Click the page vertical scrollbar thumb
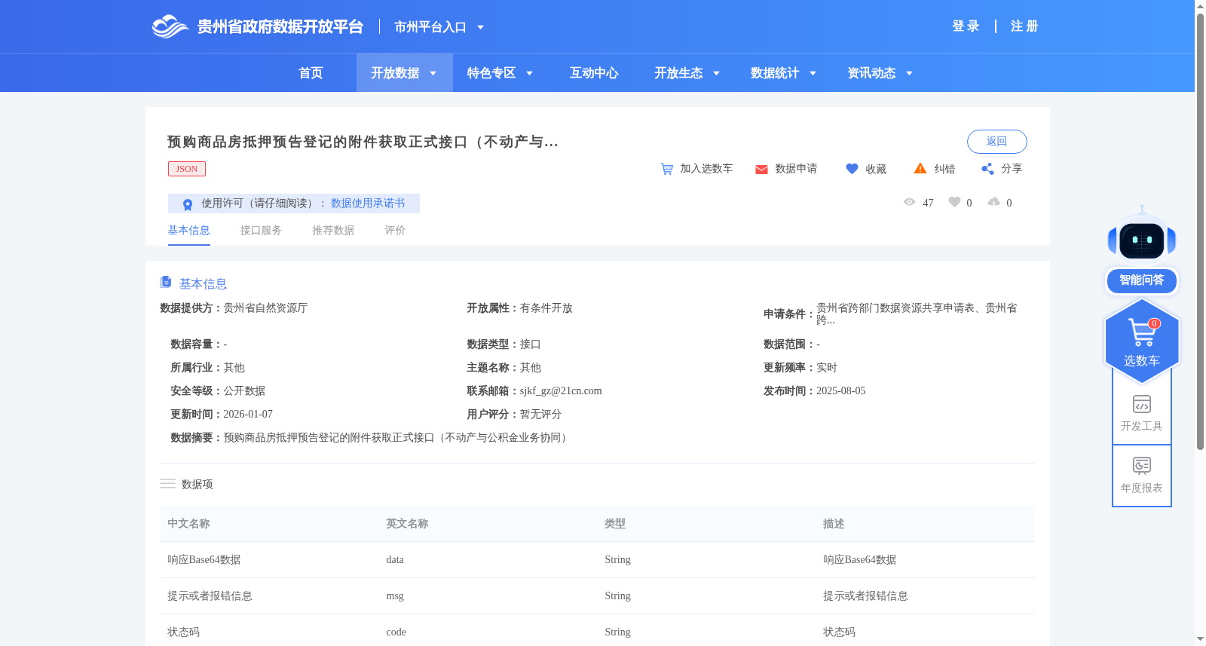The width and height of the screenshot is (1206, 646). (1200, 230)
